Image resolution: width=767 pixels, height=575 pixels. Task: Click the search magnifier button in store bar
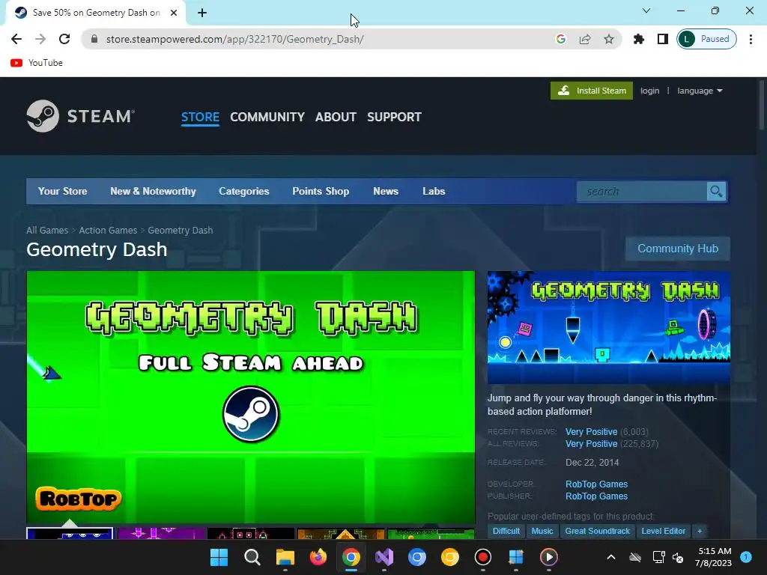coord(716,192)
